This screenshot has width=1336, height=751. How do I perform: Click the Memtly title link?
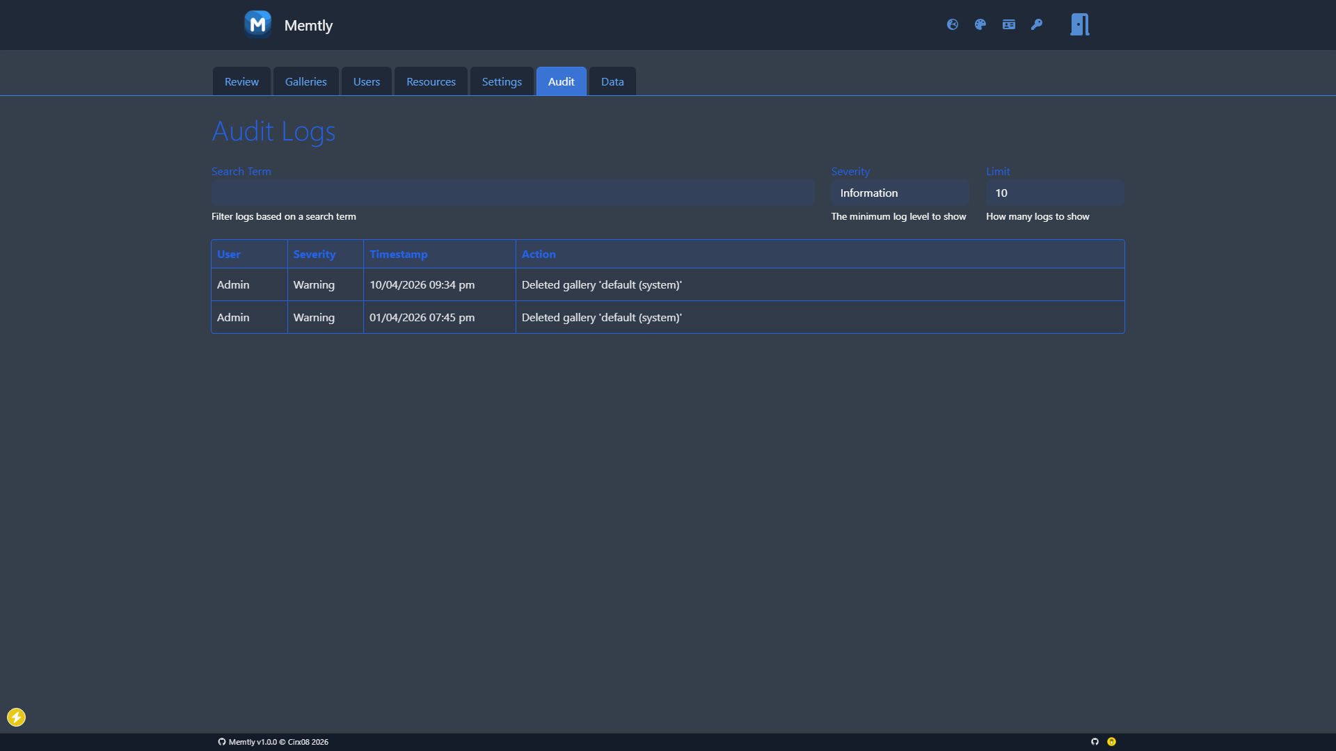coord(308,25)
